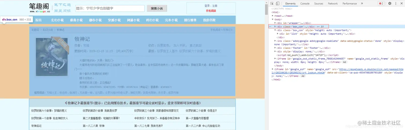
Task: Expand the div id="list" node
Action: click(x=277, y=34)
